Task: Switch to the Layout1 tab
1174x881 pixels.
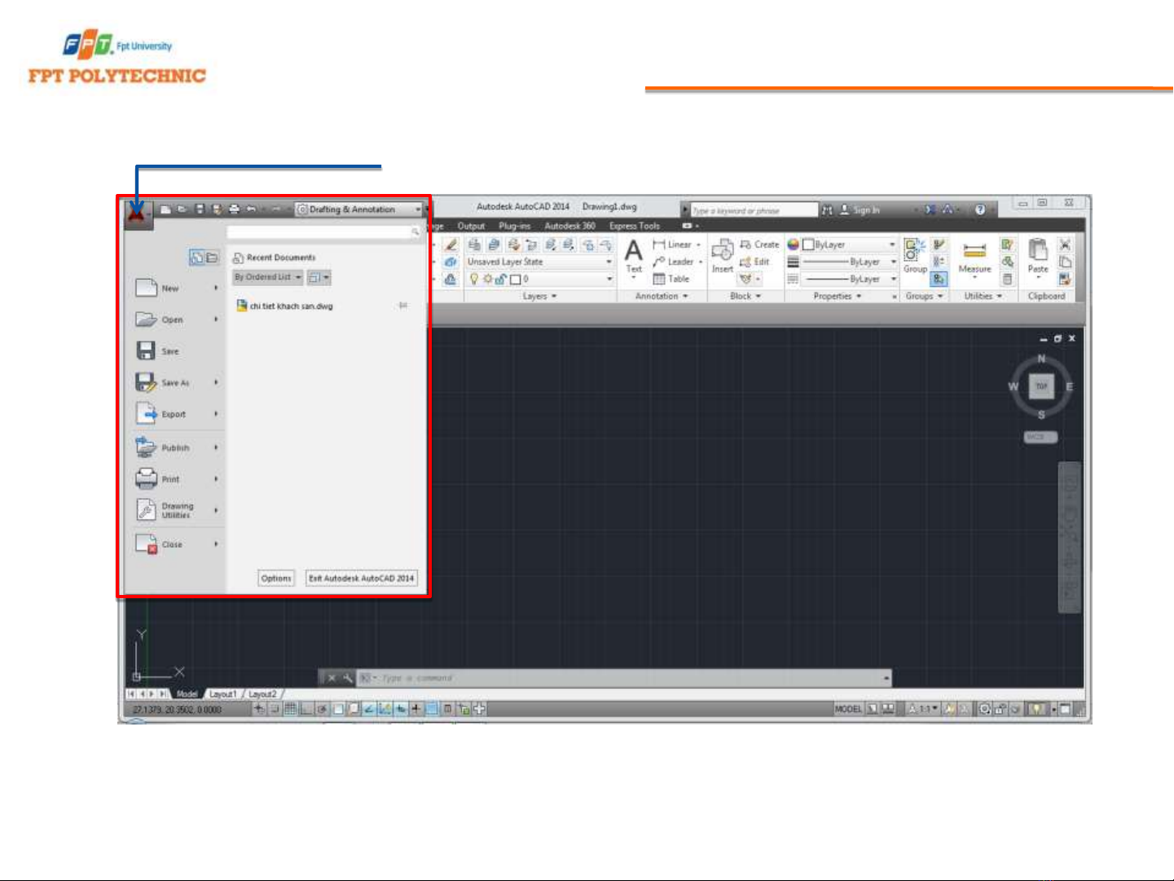Action: (222, 694)
